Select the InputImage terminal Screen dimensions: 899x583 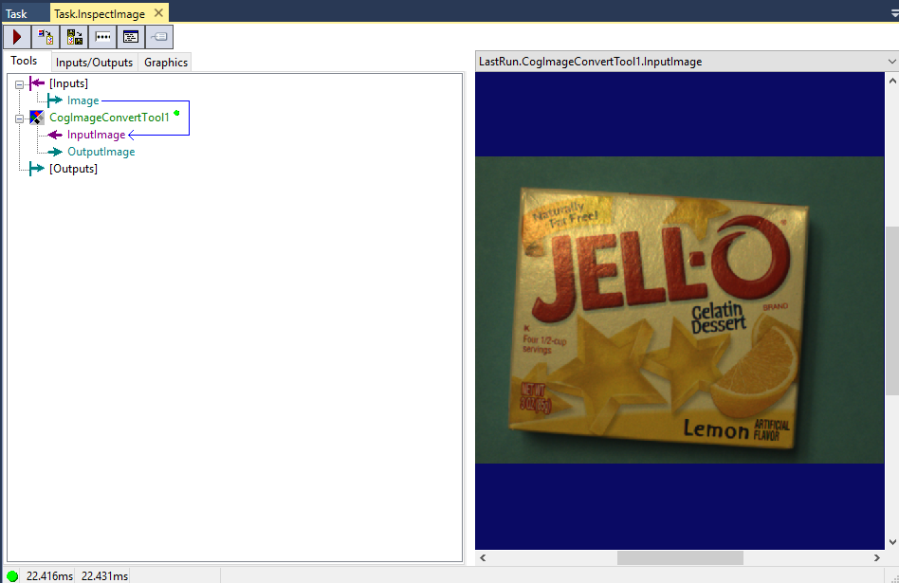tap(96, 135)
